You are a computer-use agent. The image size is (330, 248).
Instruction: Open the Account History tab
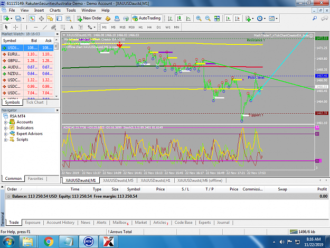pyautogui.click(x=60, y=222)
